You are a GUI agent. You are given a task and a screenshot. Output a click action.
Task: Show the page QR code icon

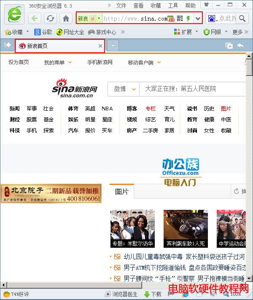pyautogui.click(x=180, y=19)
